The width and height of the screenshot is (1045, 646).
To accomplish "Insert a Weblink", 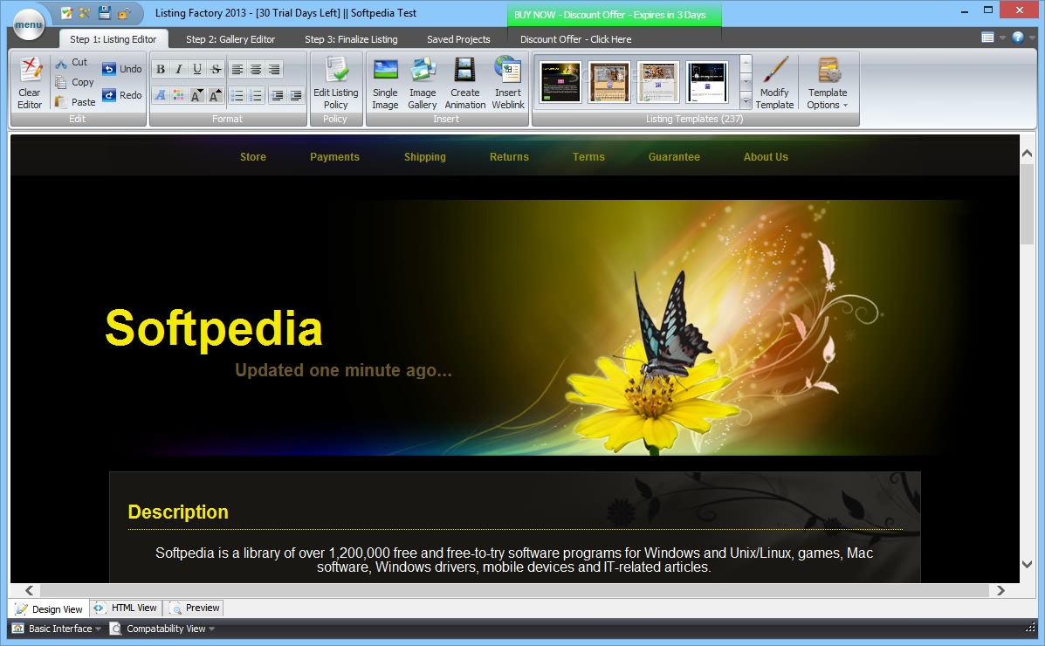I will coord(508,84).
